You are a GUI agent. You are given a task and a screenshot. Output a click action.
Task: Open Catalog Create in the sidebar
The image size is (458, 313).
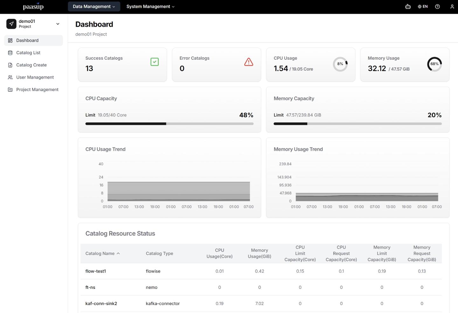pyautogui.click(x=33, y=65)
